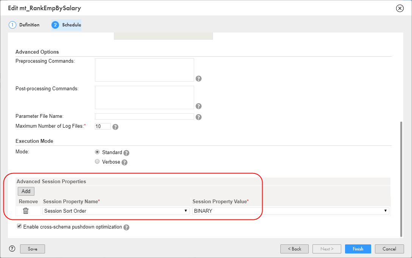Go to the Definition step tab
Image resolution: width=412 pixels, height=258 pixels.
click(x=24, y=25)
